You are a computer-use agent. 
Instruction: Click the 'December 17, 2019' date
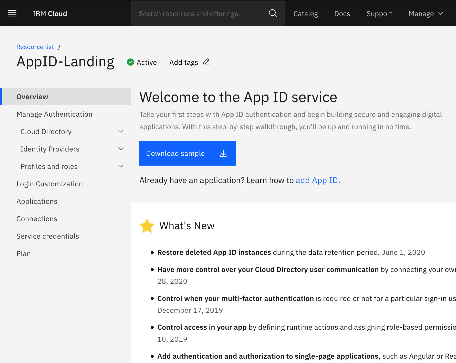pyautogui.click(x=190, y=310)
